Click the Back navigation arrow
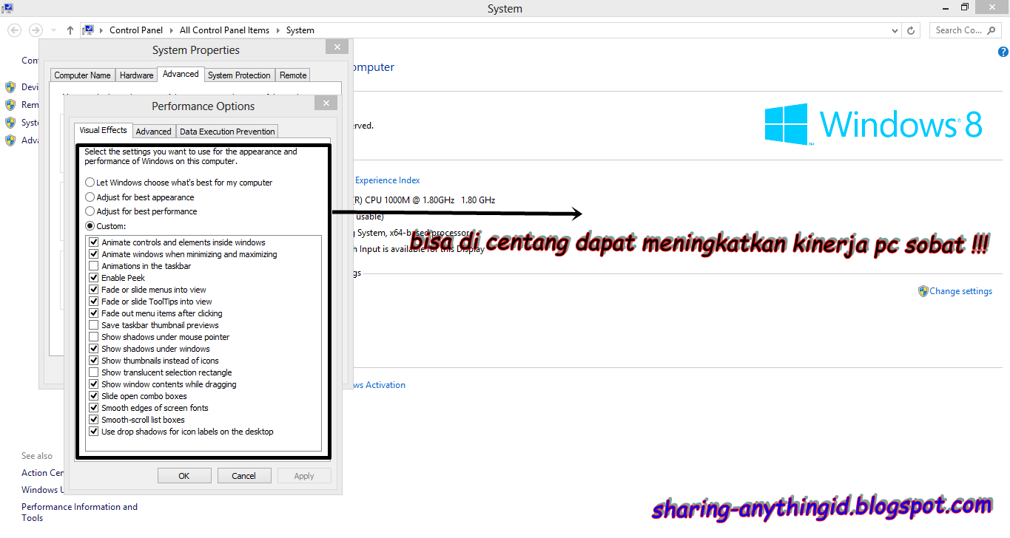This screenshot has height=538, width=1010. 15,30
